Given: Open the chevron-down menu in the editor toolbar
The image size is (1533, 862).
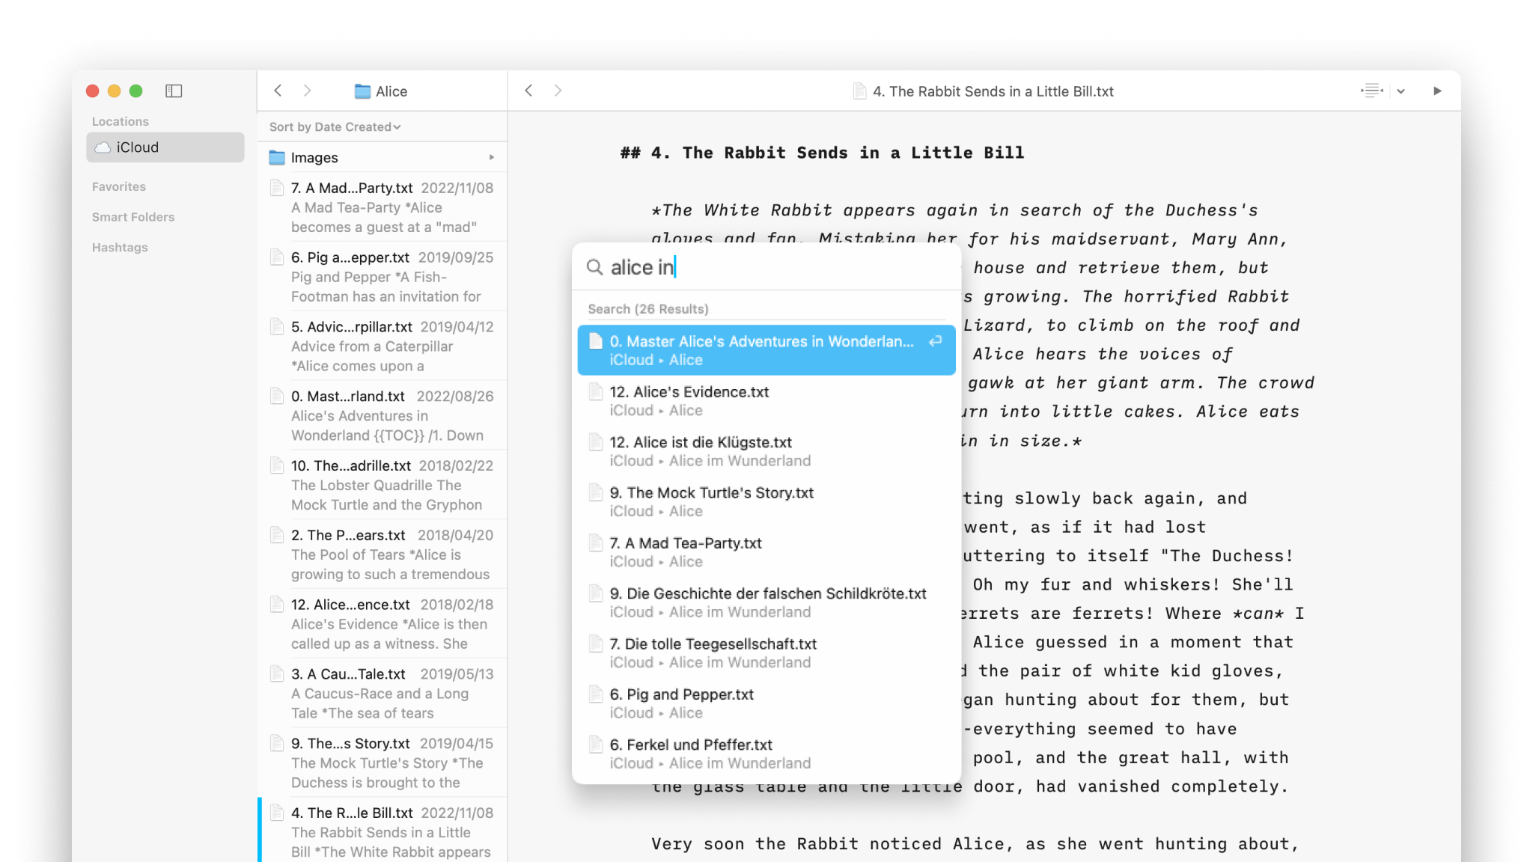Looking at the screenshot, I should [1401, 91].
